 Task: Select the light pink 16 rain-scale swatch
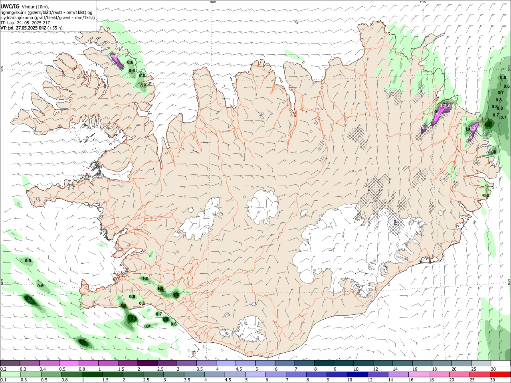click(419, 374)
